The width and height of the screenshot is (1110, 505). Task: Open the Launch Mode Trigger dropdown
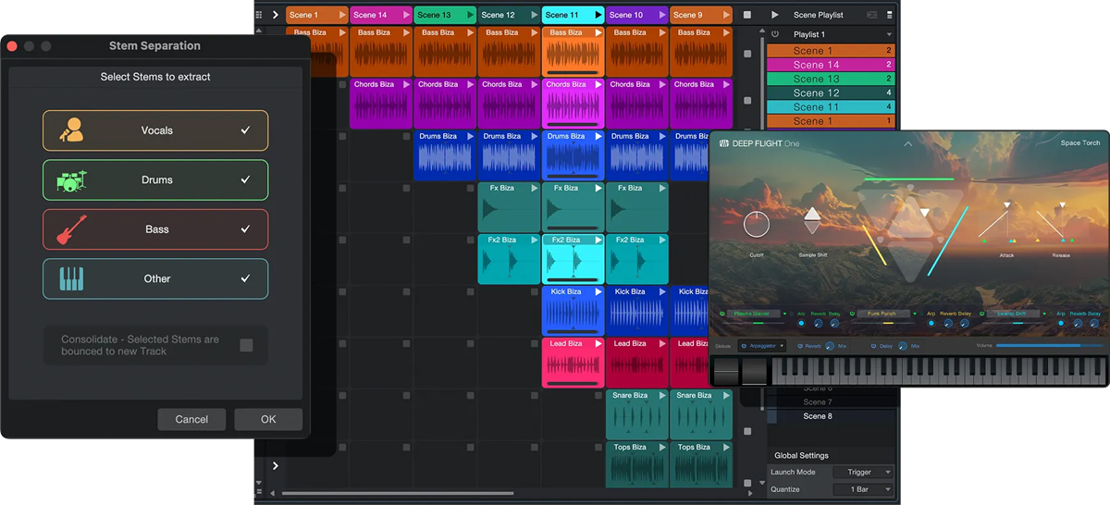[x=862, y=472]
